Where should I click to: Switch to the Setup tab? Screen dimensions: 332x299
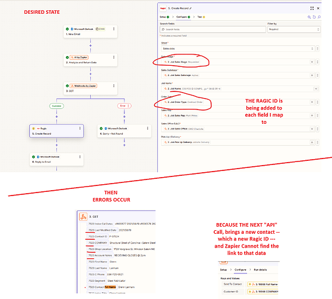coord(165,17)
